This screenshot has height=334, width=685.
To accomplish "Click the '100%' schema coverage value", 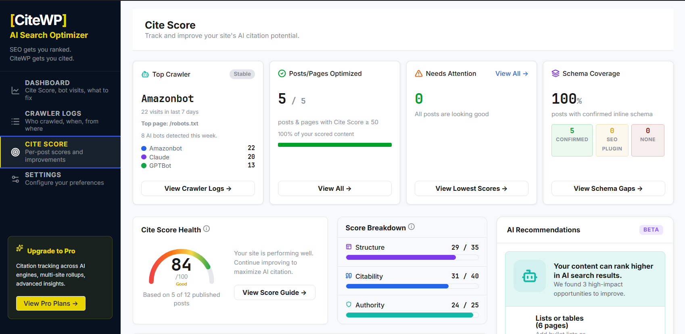I will pyautogui.click(x=567, y=99).
